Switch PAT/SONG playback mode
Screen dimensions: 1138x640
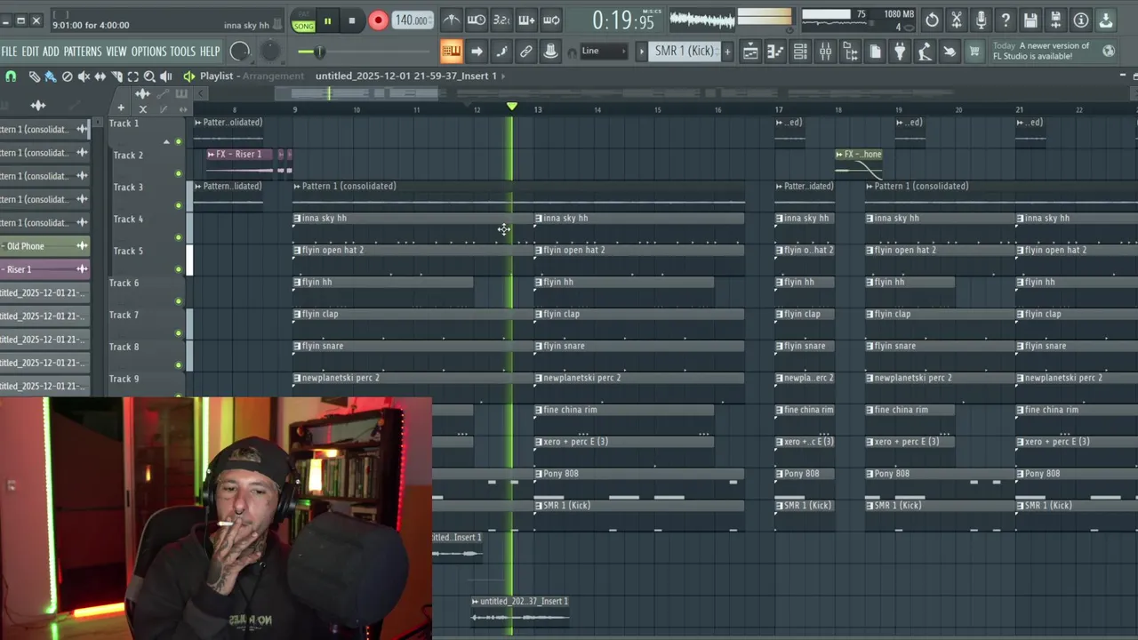[303, 20]
